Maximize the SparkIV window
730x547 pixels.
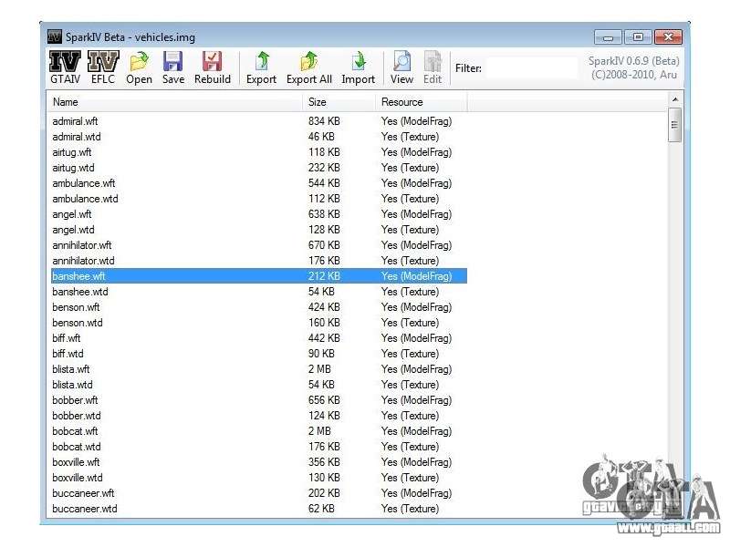[638, 37]
